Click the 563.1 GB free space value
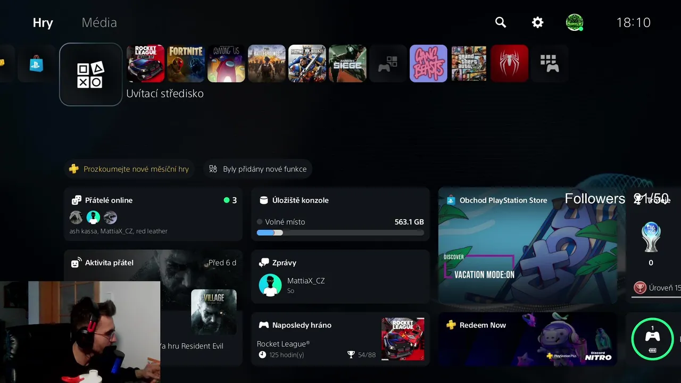This screenshot has width=681, height=383. 409,222
